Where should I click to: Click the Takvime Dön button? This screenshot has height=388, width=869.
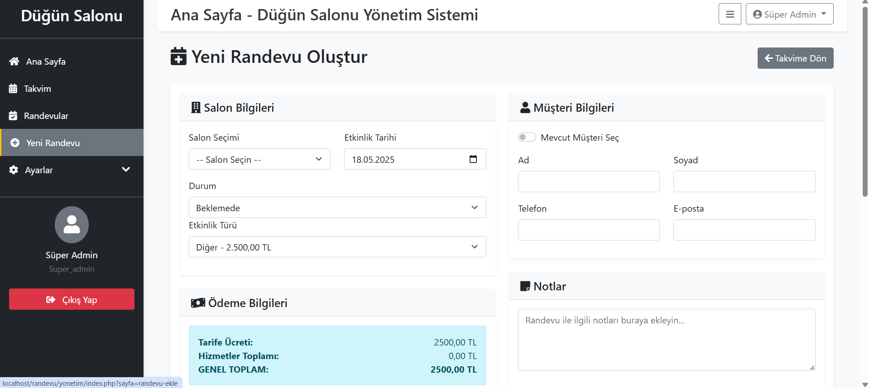coord(795,58)
